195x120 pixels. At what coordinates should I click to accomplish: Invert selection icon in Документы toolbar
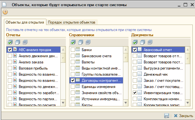150,42
